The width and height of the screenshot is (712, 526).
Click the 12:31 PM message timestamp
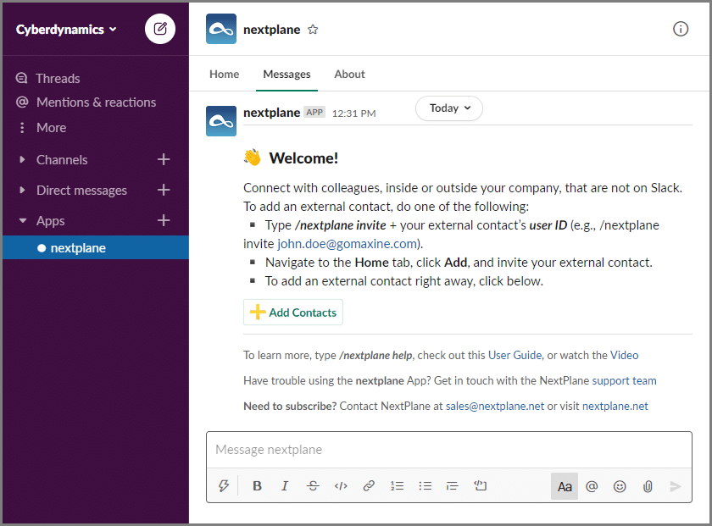point(353,114)
